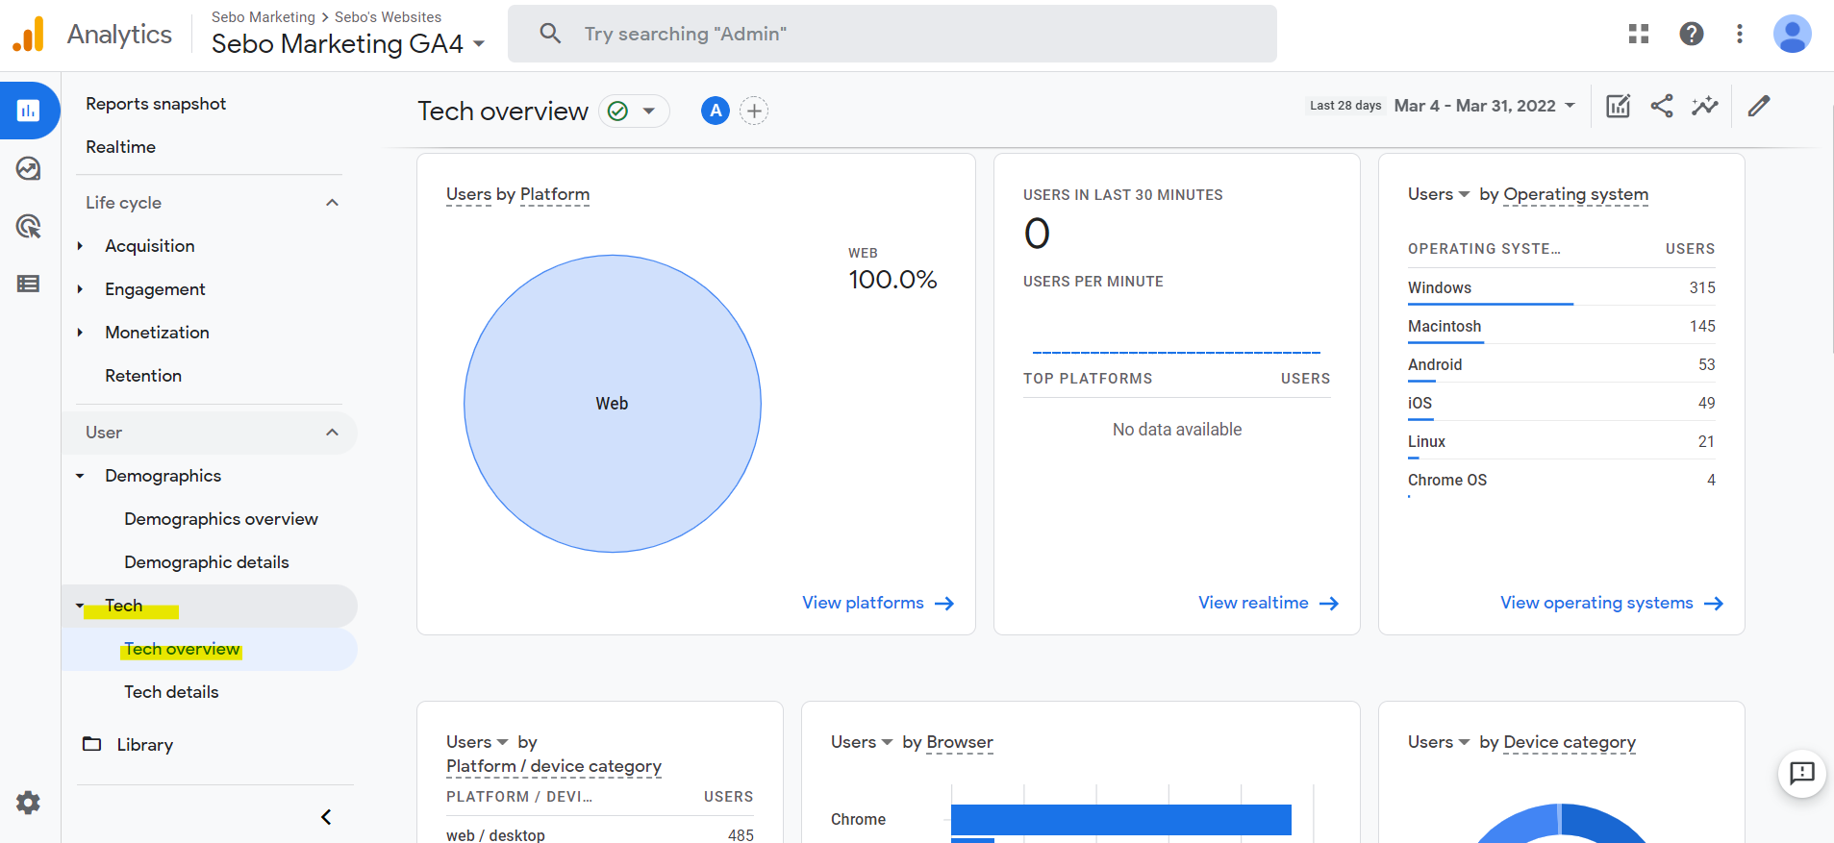Open the feedback chat icon
Viewport: 1834px width, 843px height.
tap(1802, 773)
